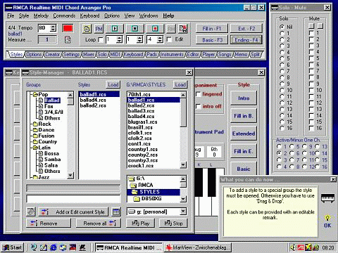Click Add or Edit current Style
Screen dimensions: 338x253
[x=73, y=212]
